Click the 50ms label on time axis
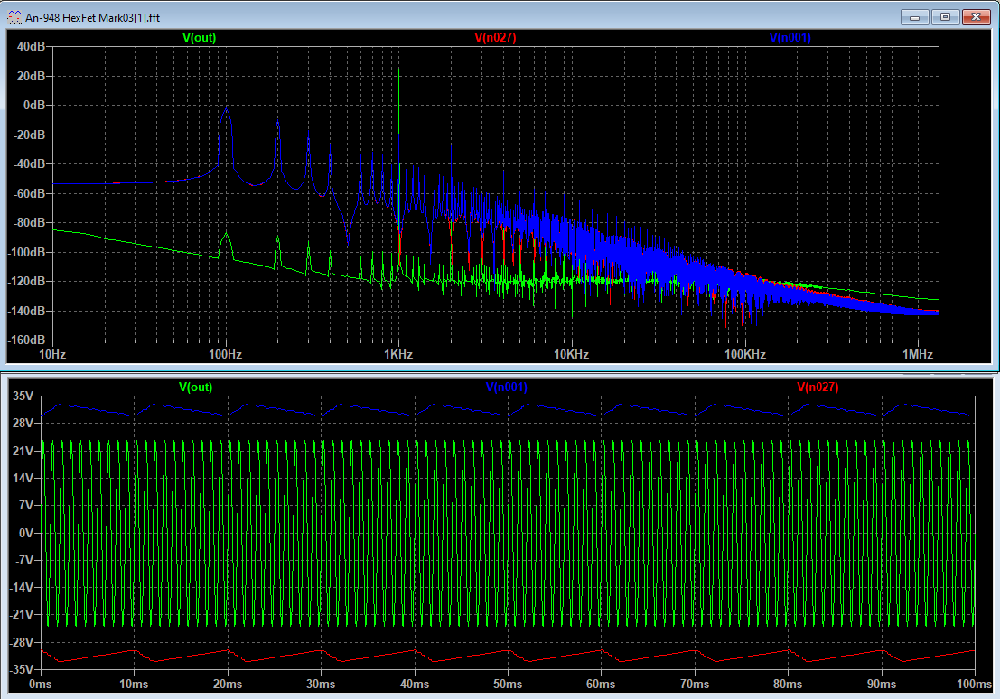This screenshot has width=1000, height=699. coord(507,683)
